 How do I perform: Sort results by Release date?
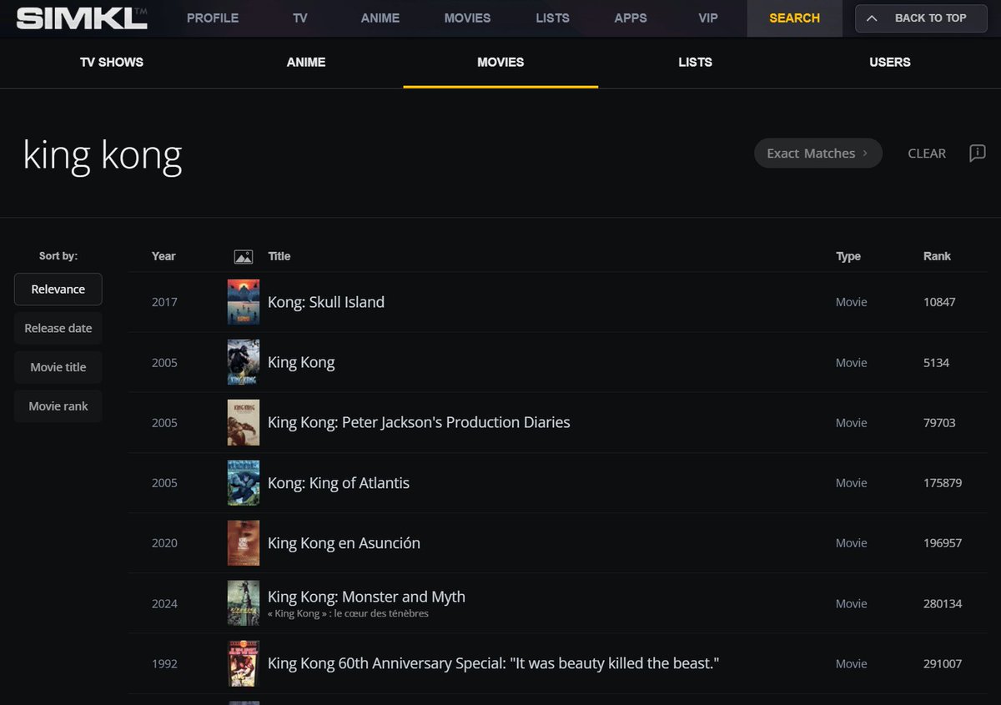(x=58, y=329)
